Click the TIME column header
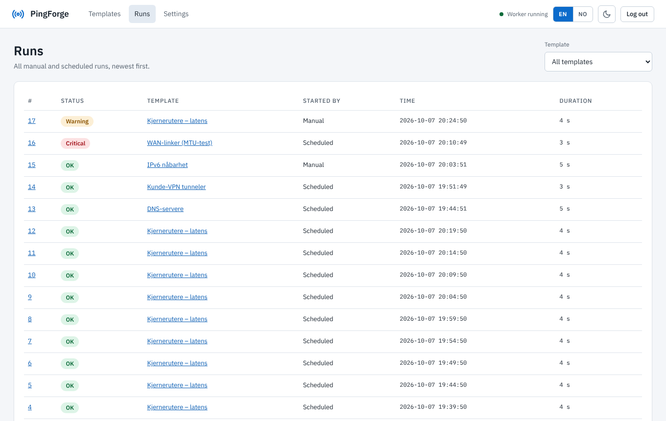 click(407, 101)
